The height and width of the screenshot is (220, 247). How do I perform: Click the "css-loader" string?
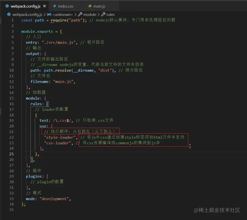point(57,143)
